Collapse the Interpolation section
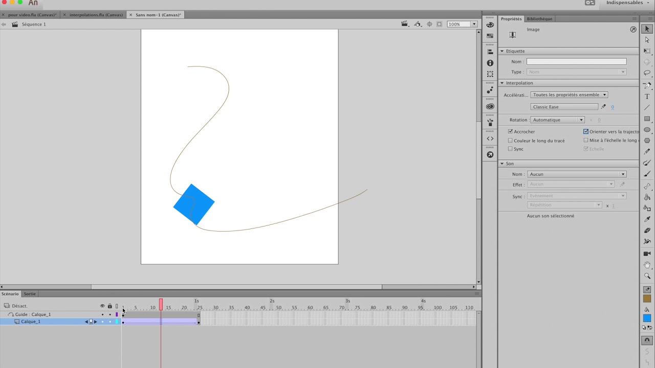This screenshot has width=655, height=368. 502,83
